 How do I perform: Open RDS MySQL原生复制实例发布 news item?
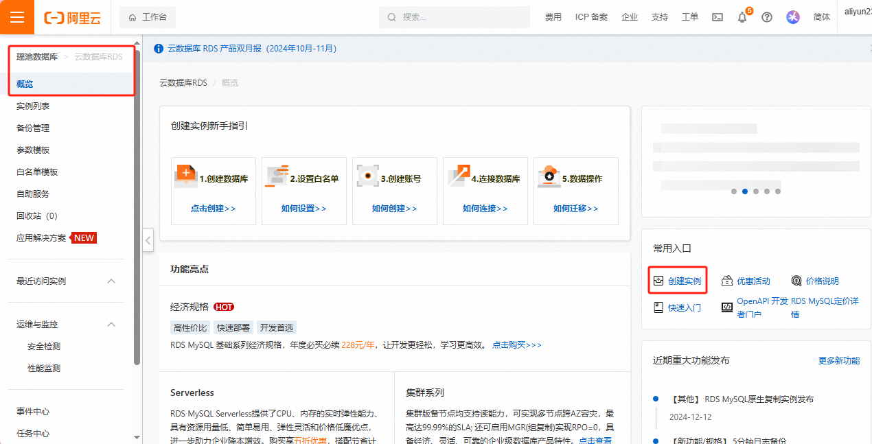tap(742, 399)
